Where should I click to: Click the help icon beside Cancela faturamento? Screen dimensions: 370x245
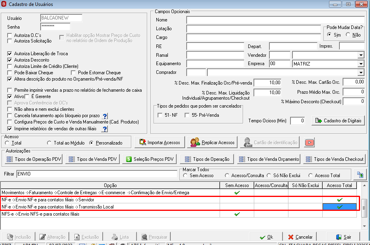click(x=105, y=116)
